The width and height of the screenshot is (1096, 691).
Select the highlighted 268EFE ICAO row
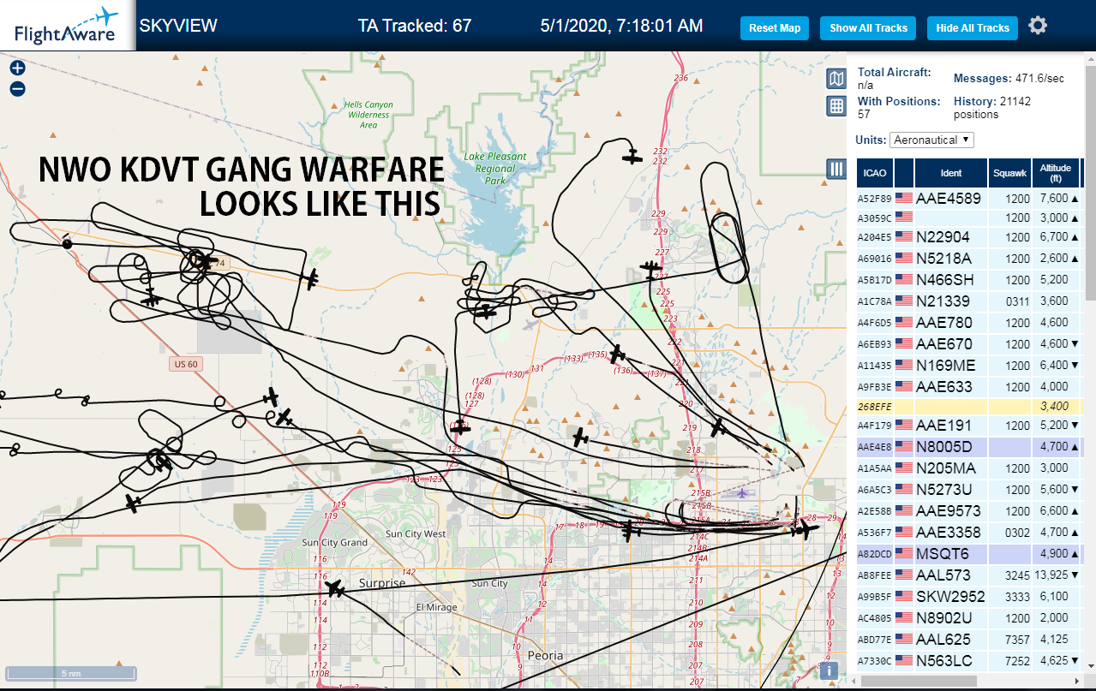pyautogui.click(x=968, y=406)
